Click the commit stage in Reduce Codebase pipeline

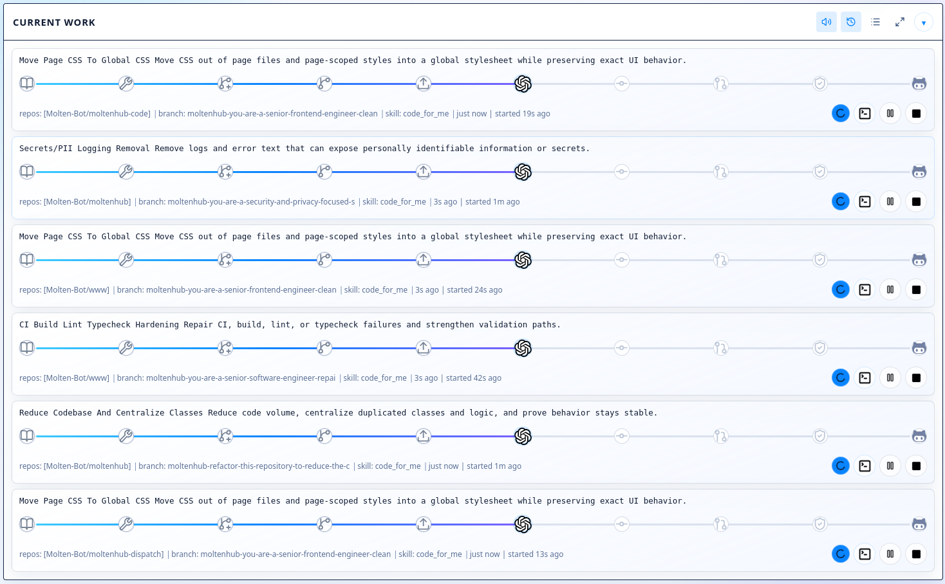(622, 436)
